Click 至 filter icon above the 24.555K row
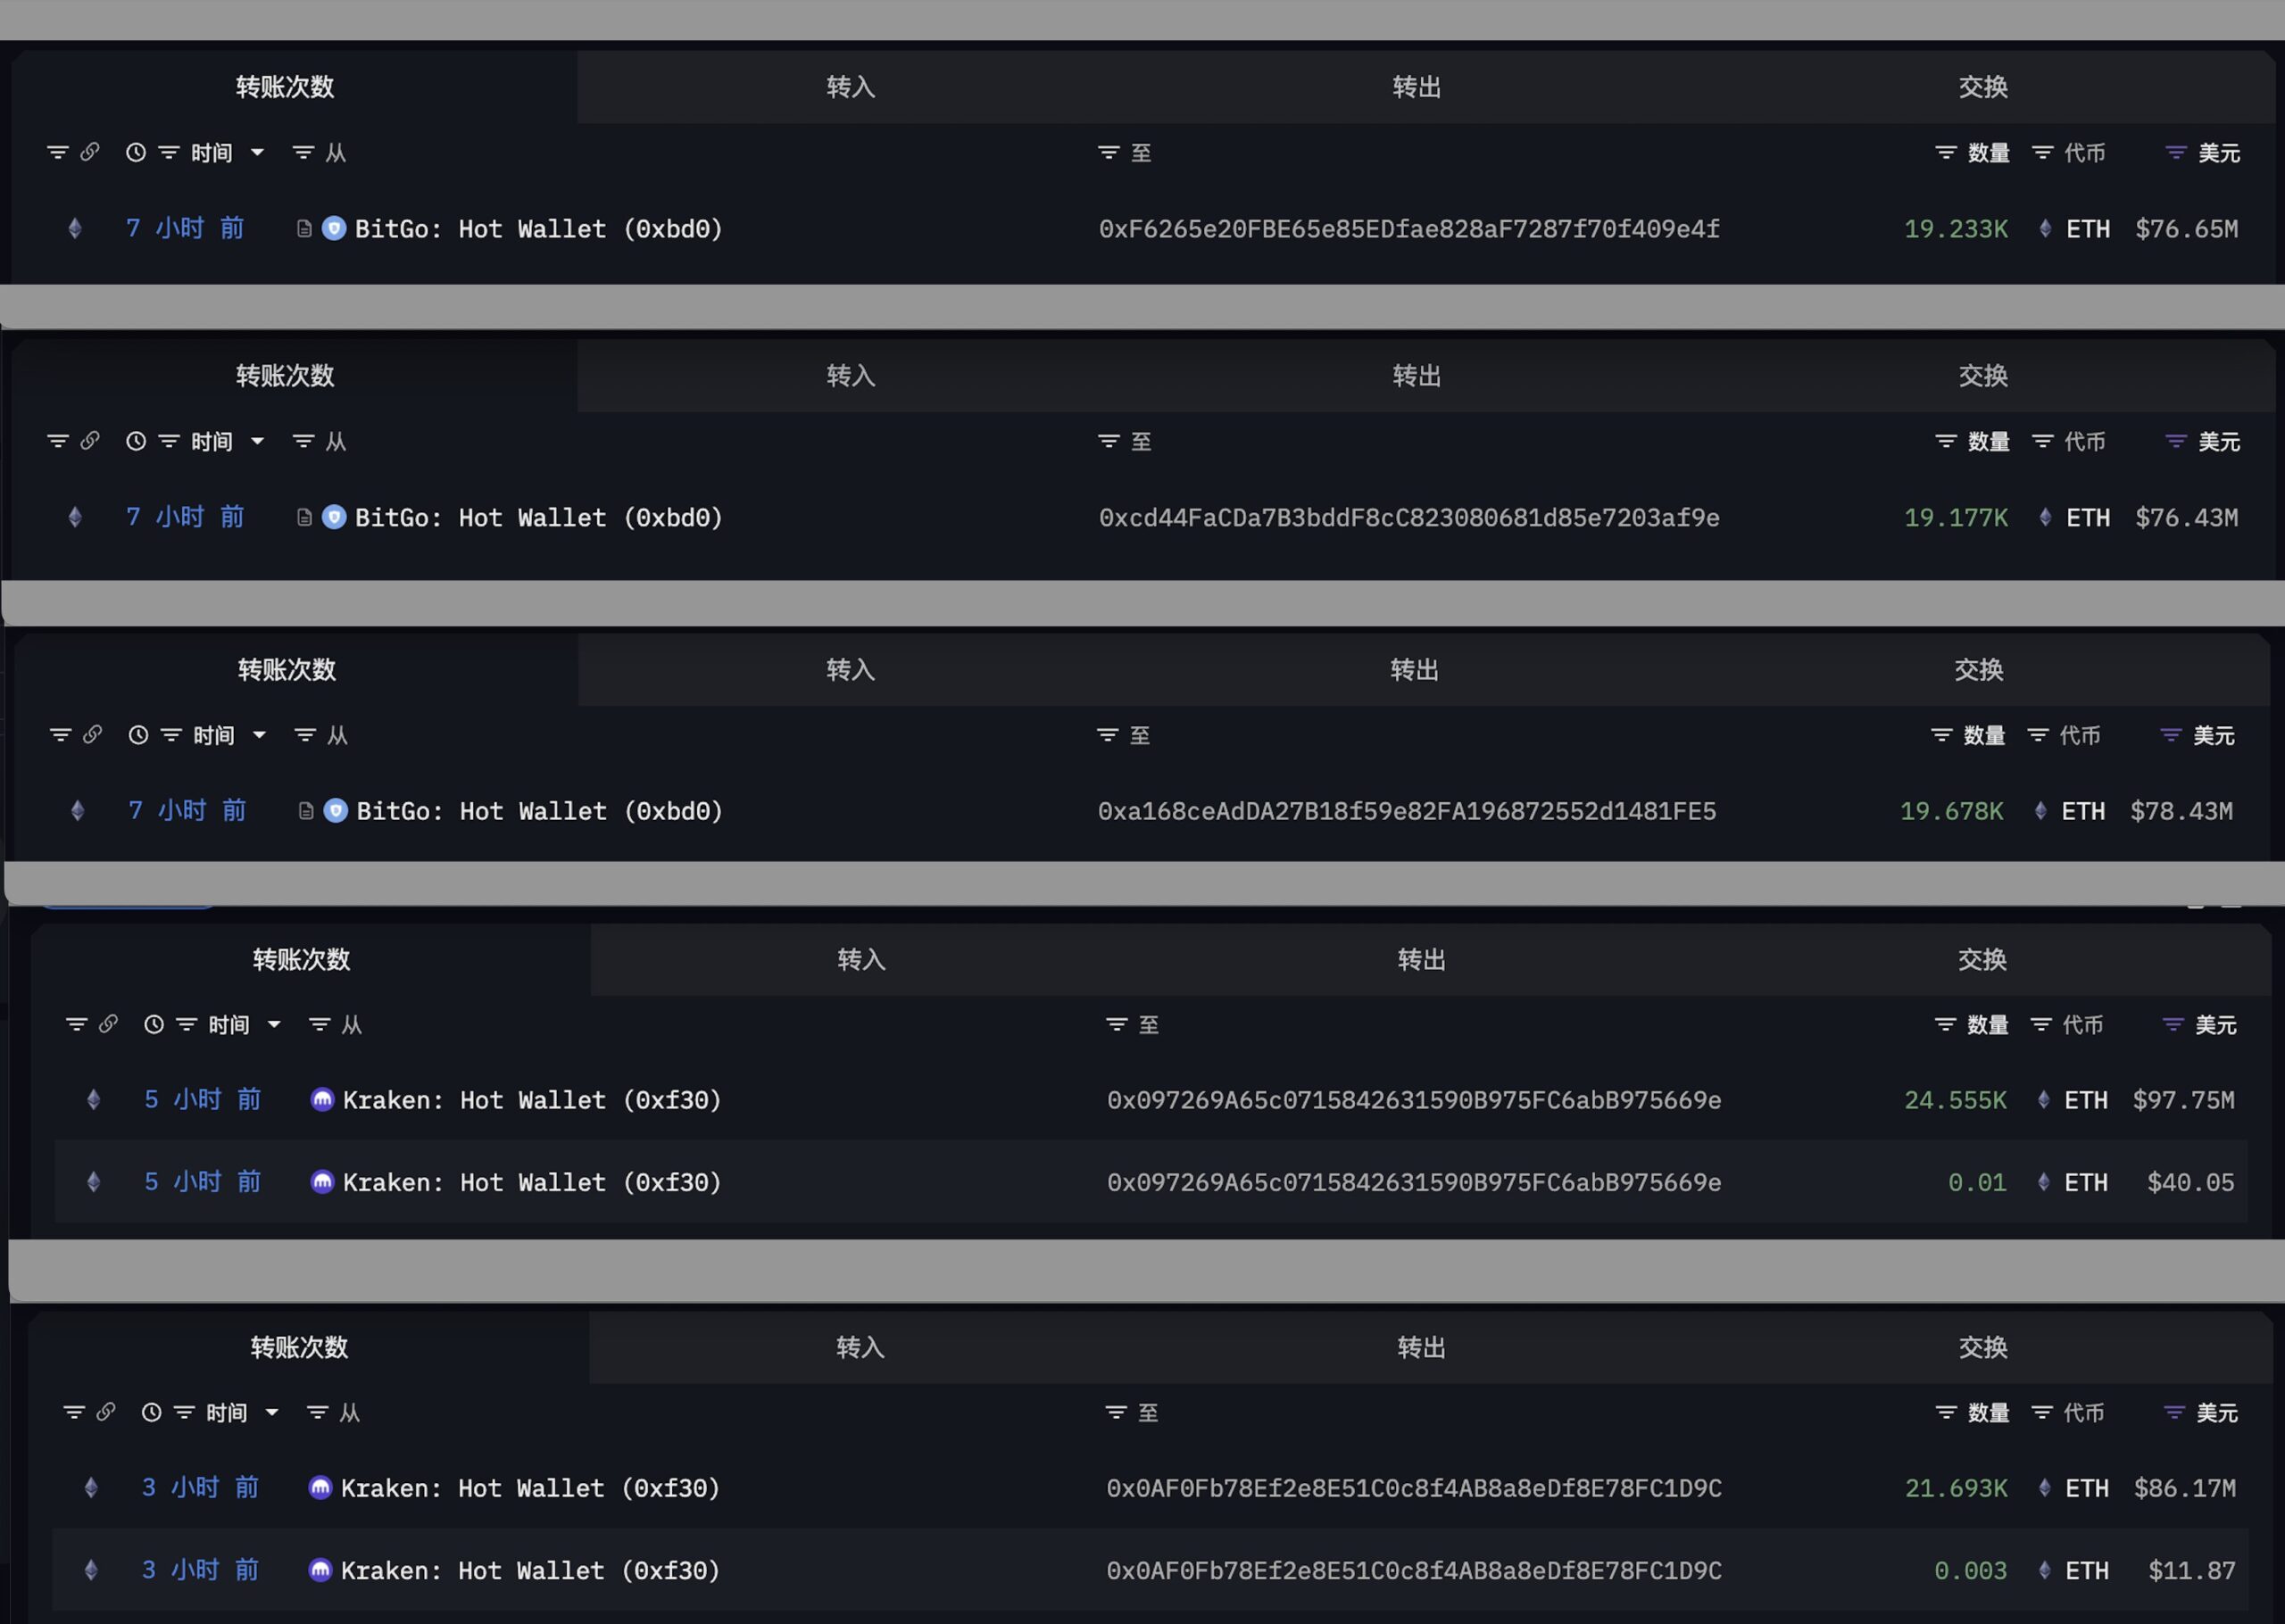 pyautogui.click(x=1116, y=1025)
